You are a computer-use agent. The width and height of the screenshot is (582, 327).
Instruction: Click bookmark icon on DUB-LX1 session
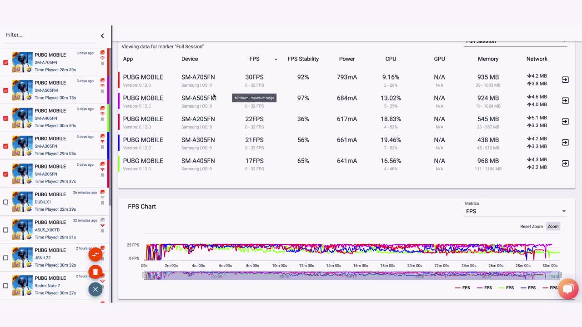pos(102,203)
